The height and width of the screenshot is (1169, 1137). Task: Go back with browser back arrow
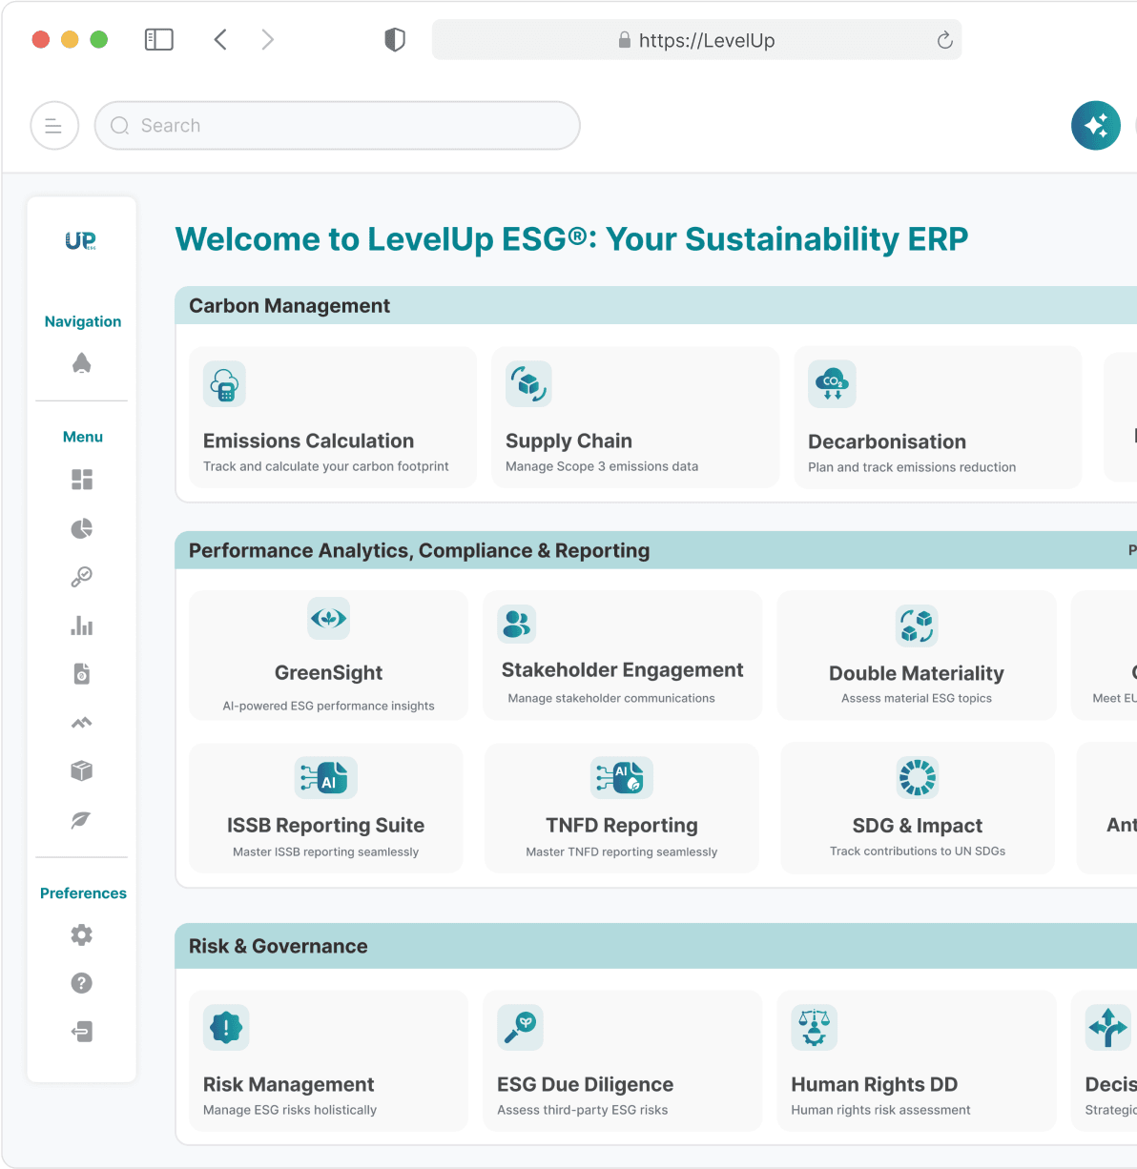click(x=220, y=39)
